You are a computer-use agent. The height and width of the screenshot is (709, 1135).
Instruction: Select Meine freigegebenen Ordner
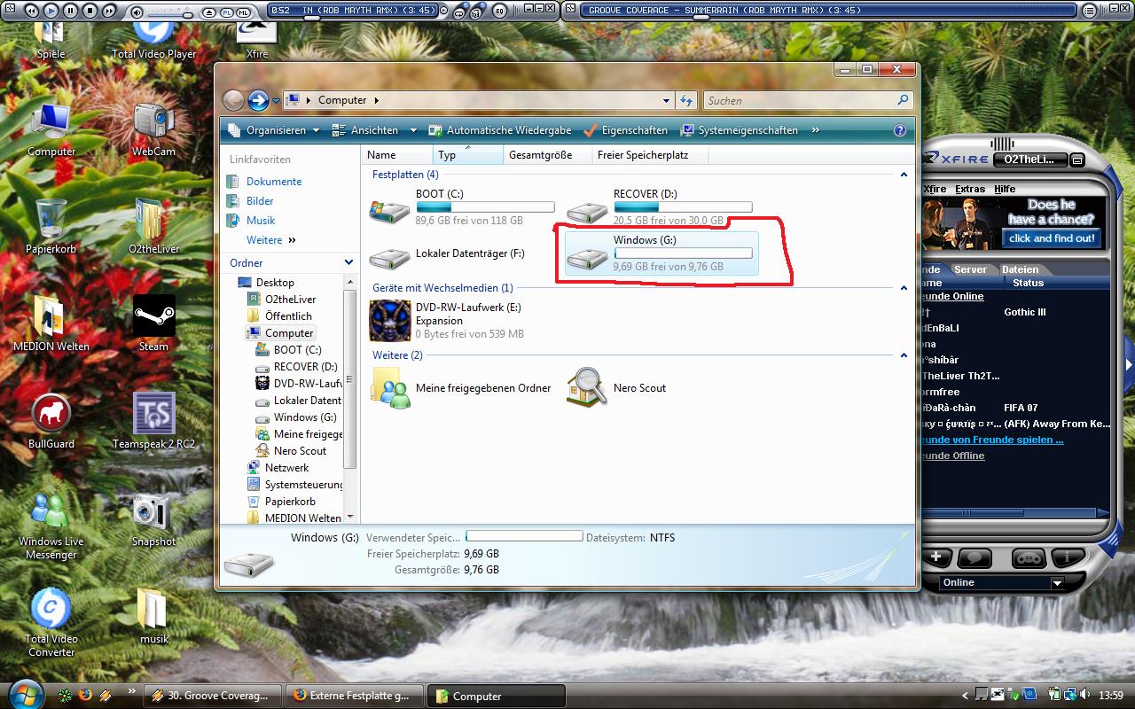pyautogui.click(x=461, y=388)
